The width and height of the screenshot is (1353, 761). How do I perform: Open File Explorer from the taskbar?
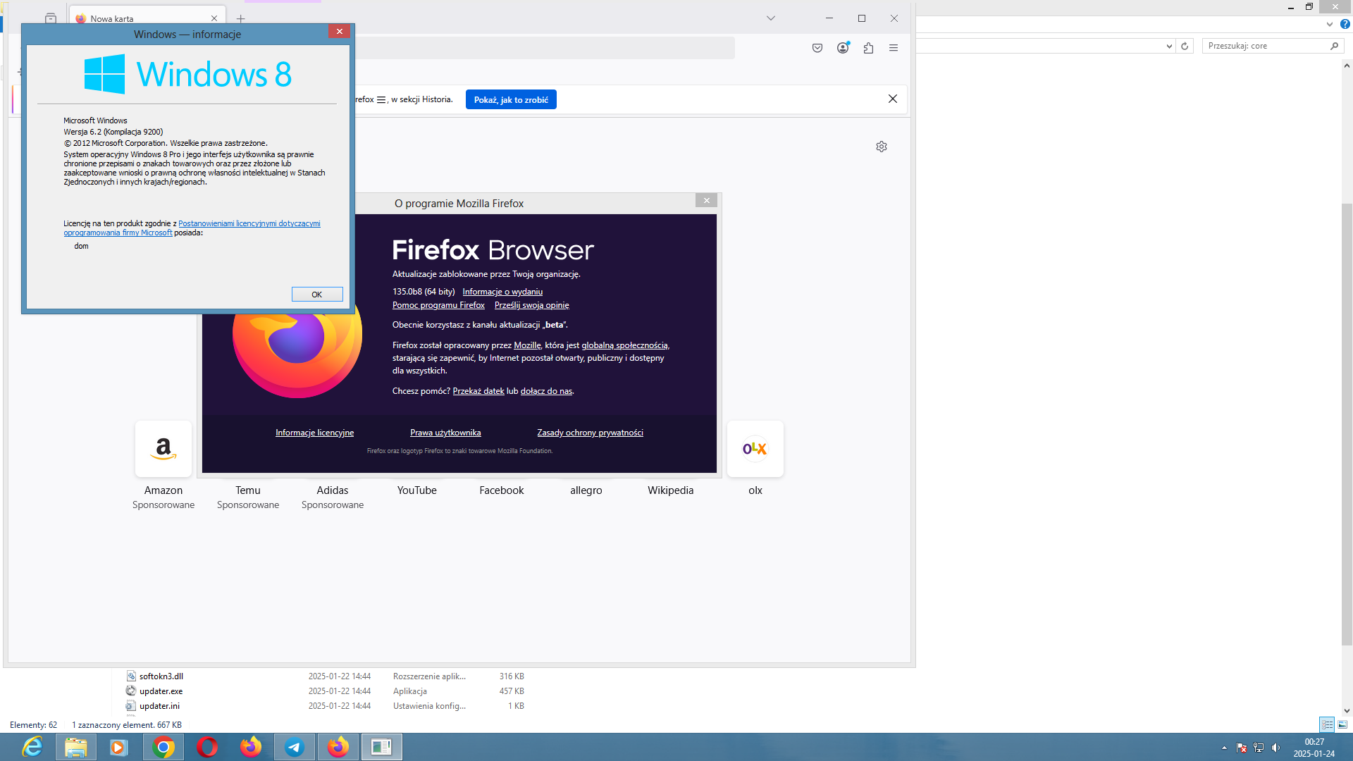(76, 747)
